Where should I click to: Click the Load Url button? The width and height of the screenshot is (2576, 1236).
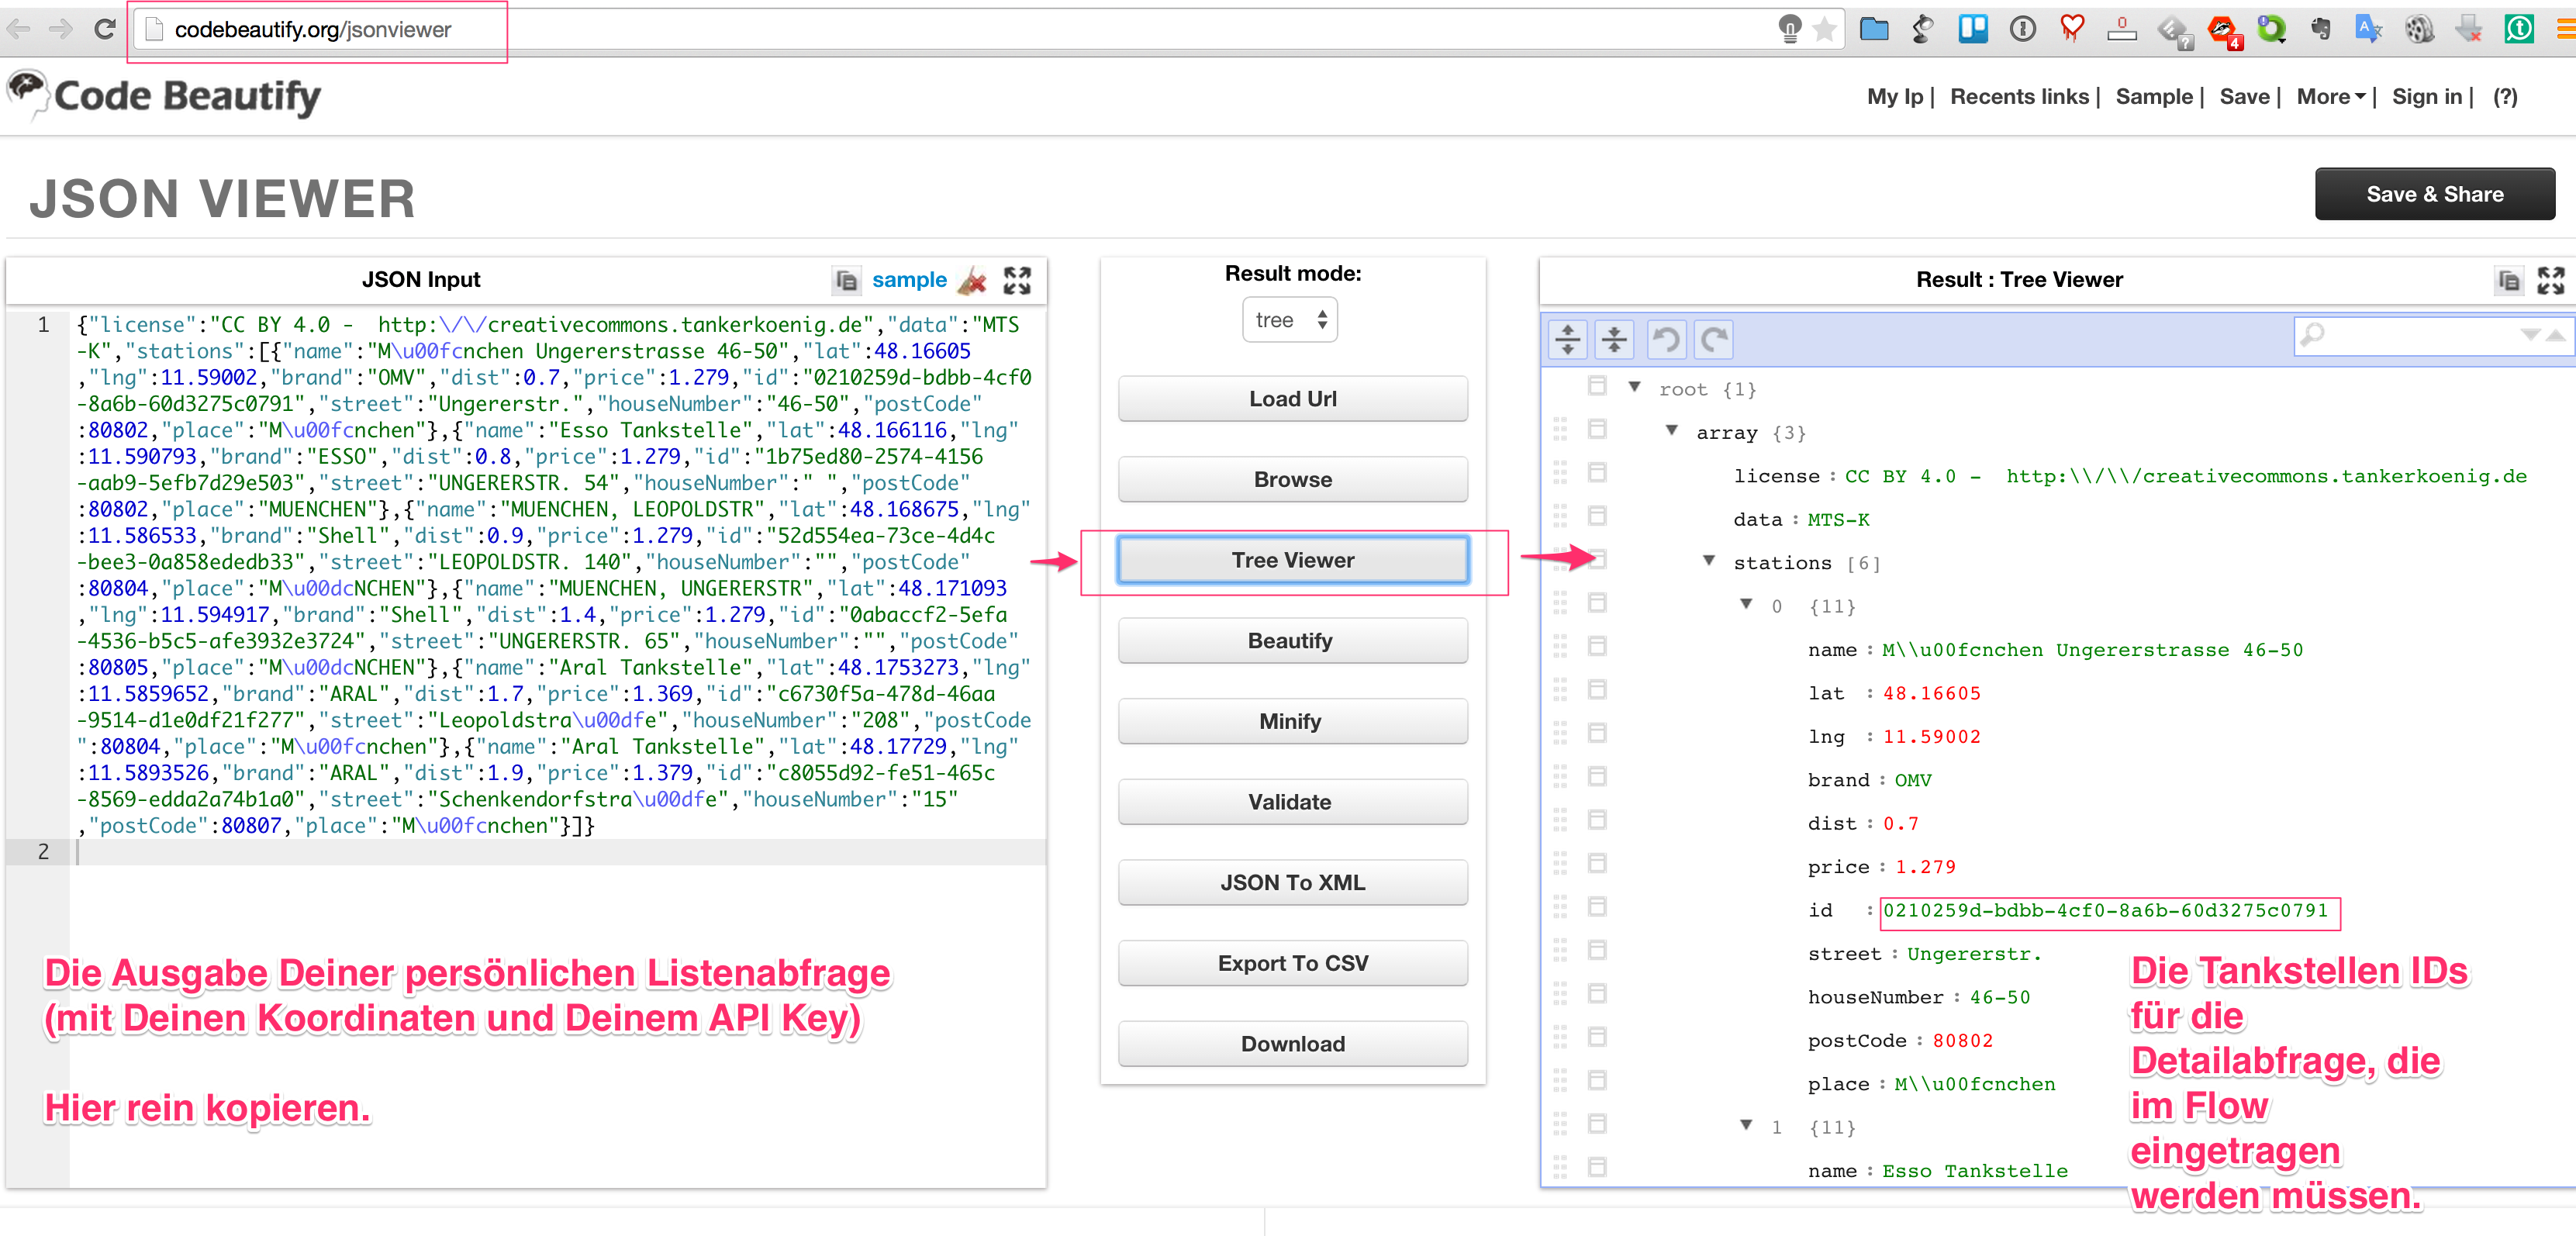click(1292, 399)
